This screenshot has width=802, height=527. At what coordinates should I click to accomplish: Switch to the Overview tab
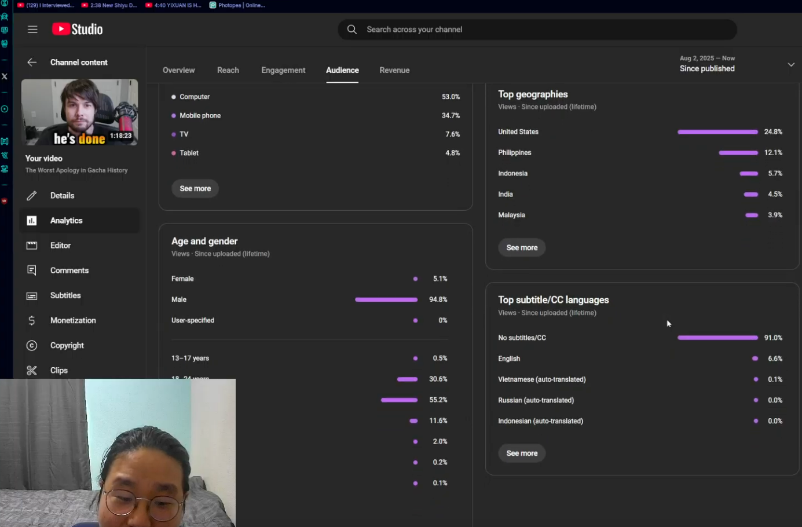[x=178, y=70]
